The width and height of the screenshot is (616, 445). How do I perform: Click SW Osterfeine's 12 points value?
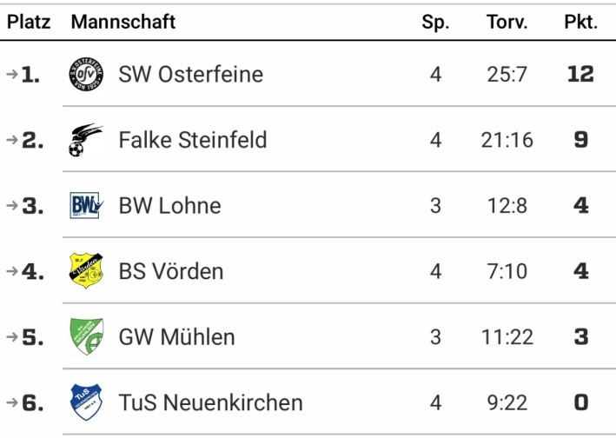[580, 74]
